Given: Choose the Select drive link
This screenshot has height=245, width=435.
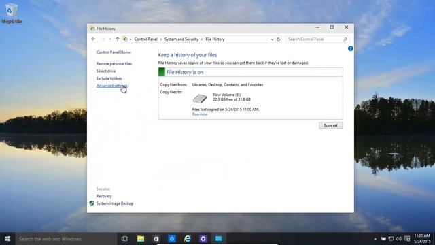Looking at the screenshot, I should click(x=106, y=71).
